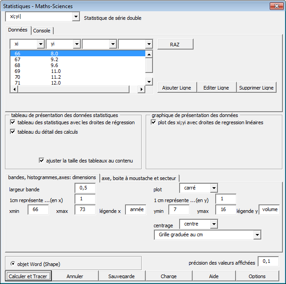Click the xmax input field
This screenshot has width=286, height=284.
(85, 209)
